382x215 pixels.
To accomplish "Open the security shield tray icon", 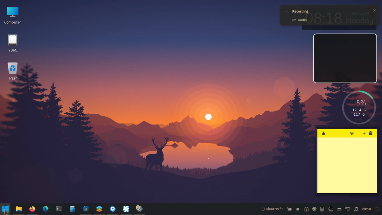I will tap(315, 209).
